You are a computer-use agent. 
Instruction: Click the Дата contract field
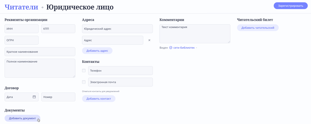[x=21, y=97]
